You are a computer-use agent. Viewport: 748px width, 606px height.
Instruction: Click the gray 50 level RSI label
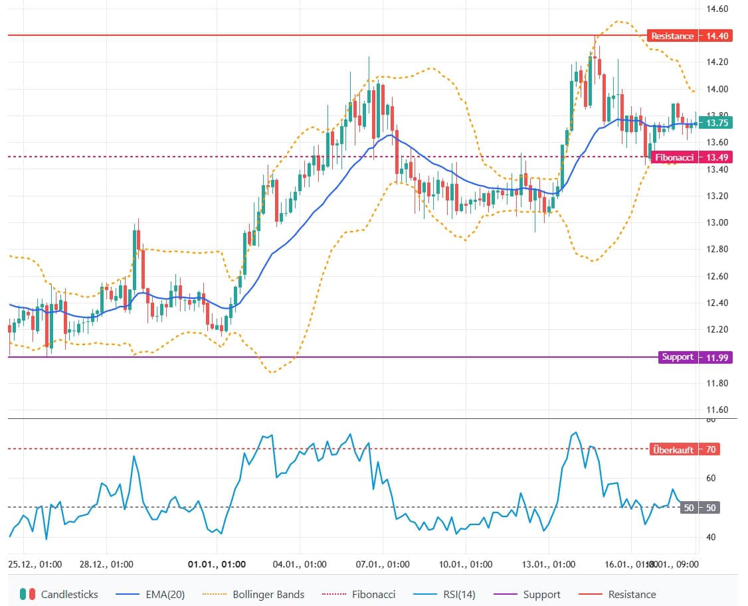[x=689, y=508]
